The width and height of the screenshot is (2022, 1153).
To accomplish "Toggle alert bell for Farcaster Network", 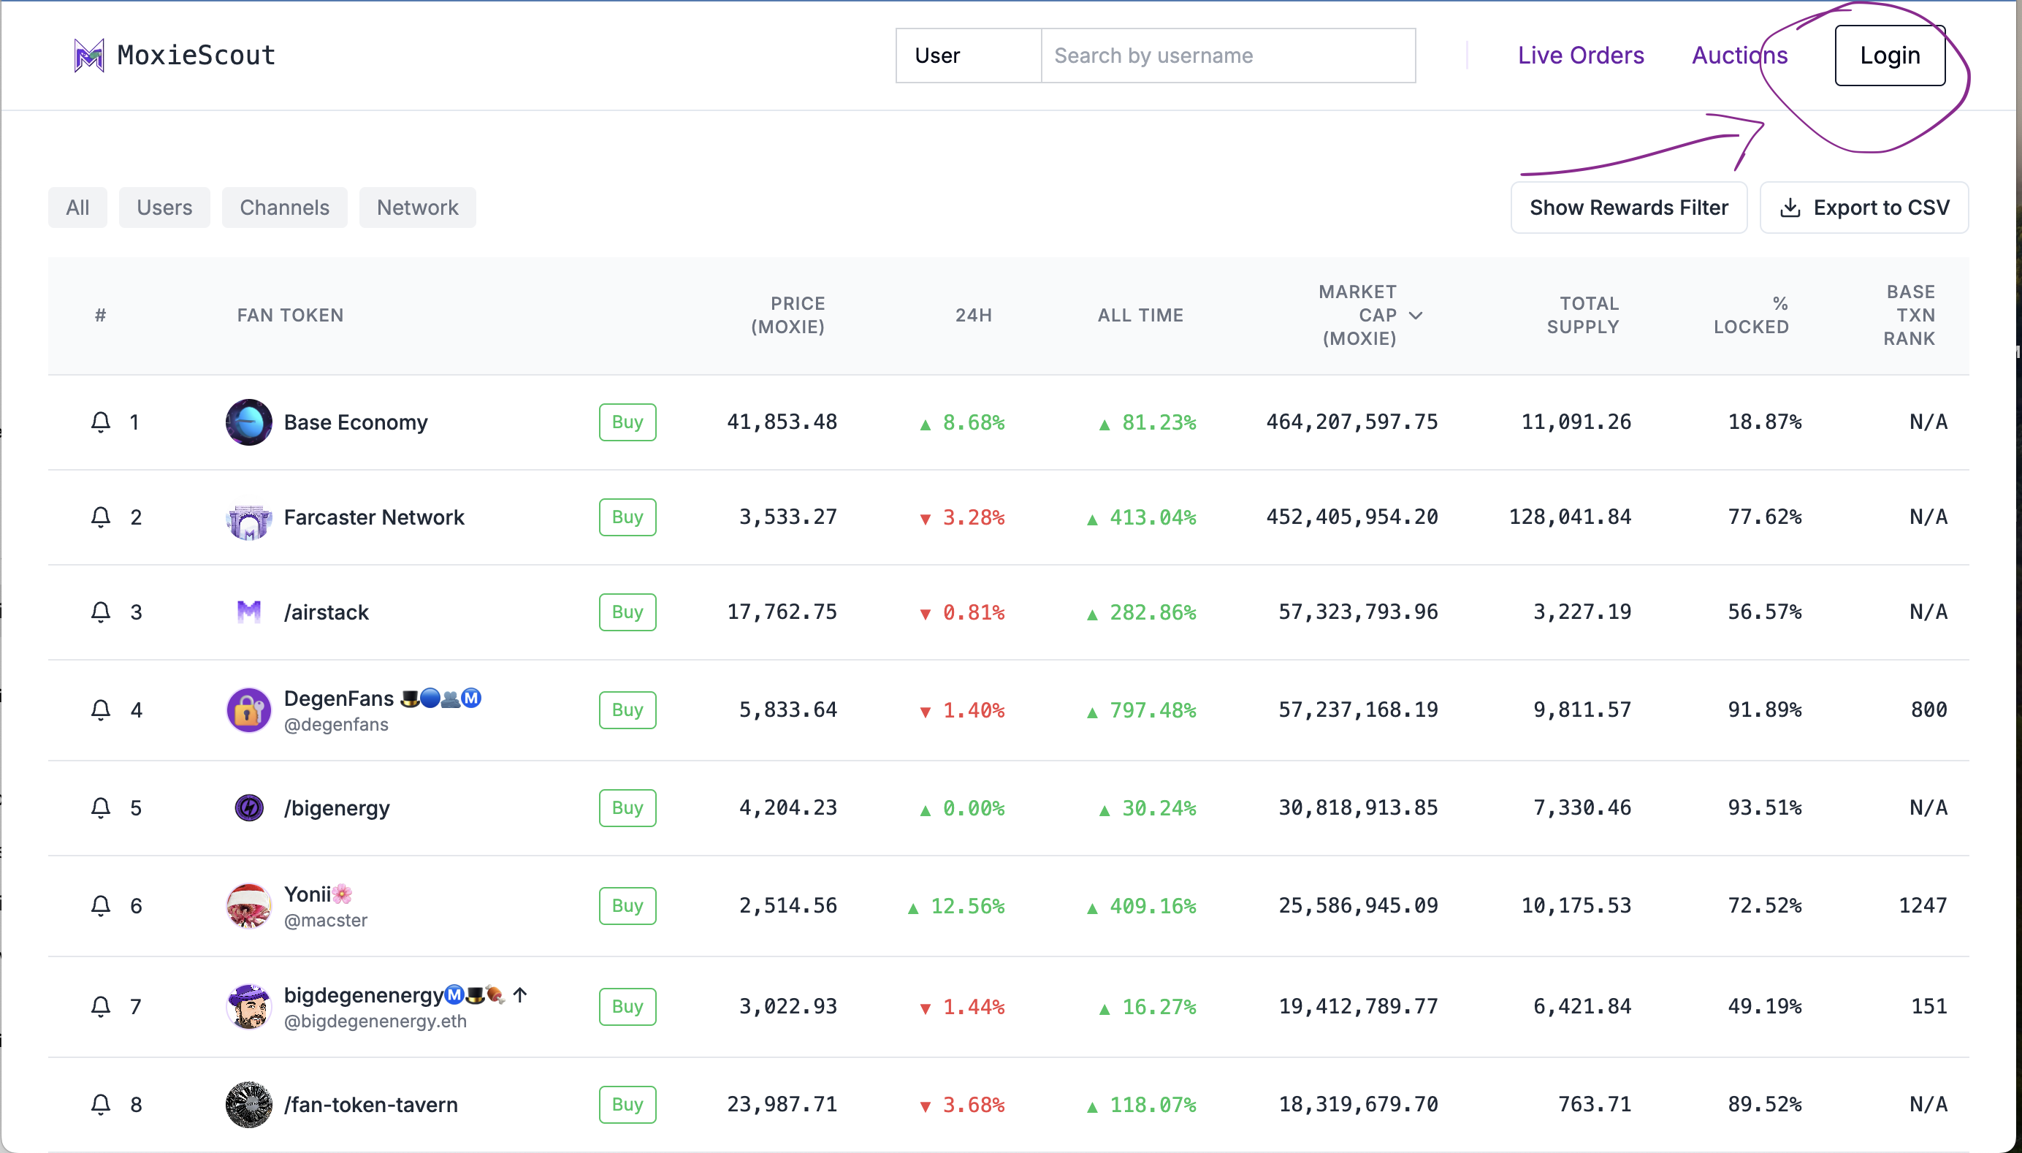I will 101,517.
